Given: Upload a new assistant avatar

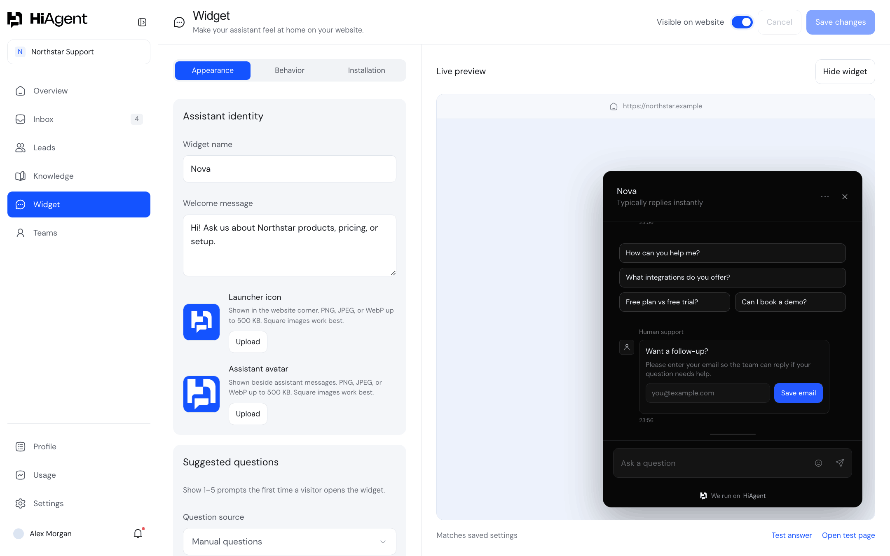Looking at the screenshot, I should coord(248,414).
